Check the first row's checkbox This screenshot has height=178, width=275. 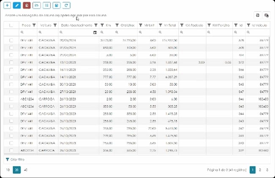coord(11,40)
